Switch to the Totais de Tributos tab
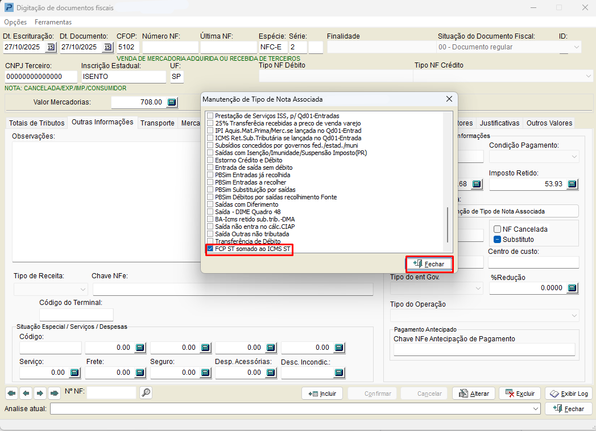 point(37,123)
